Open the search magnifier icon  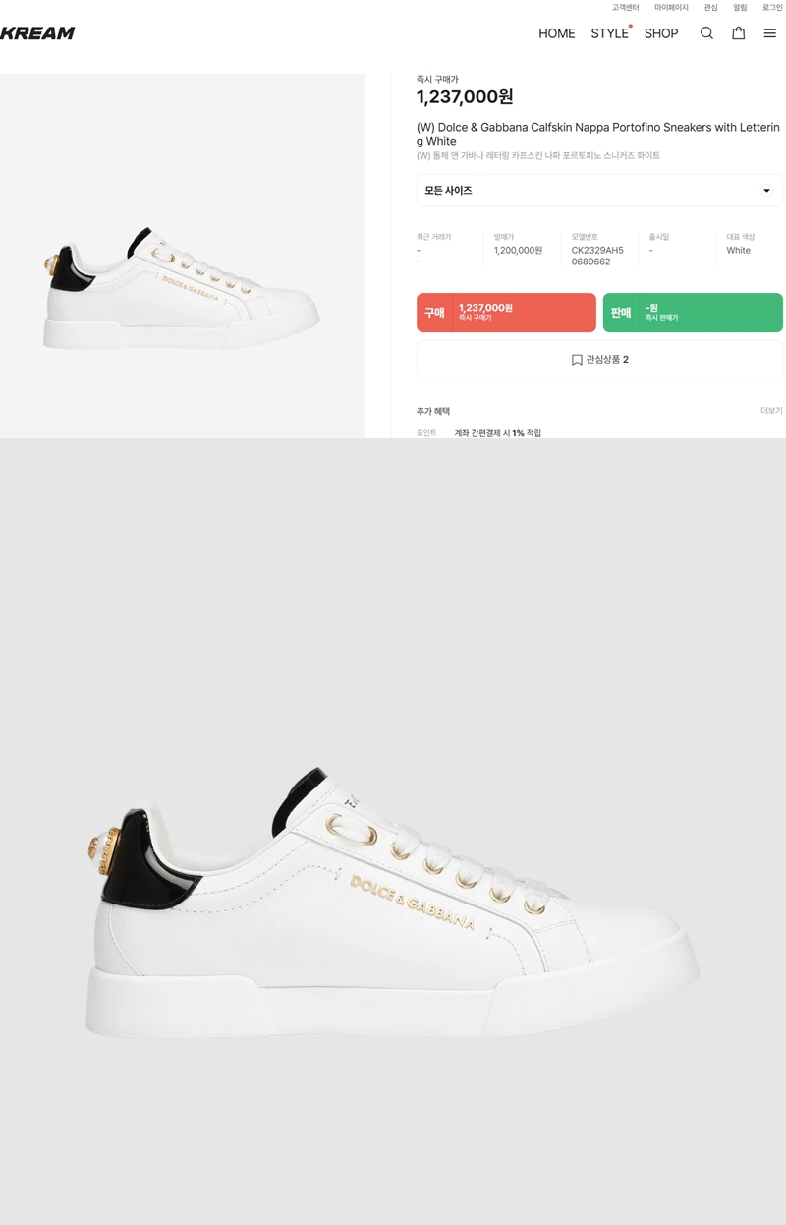point(706,33)
